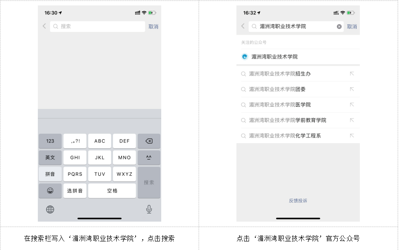The height and width of the screenshot is (250, 399).
Task: Select suggestion 湄洲湾职业技术学院医学院
Action: click(x=298, y=105)
